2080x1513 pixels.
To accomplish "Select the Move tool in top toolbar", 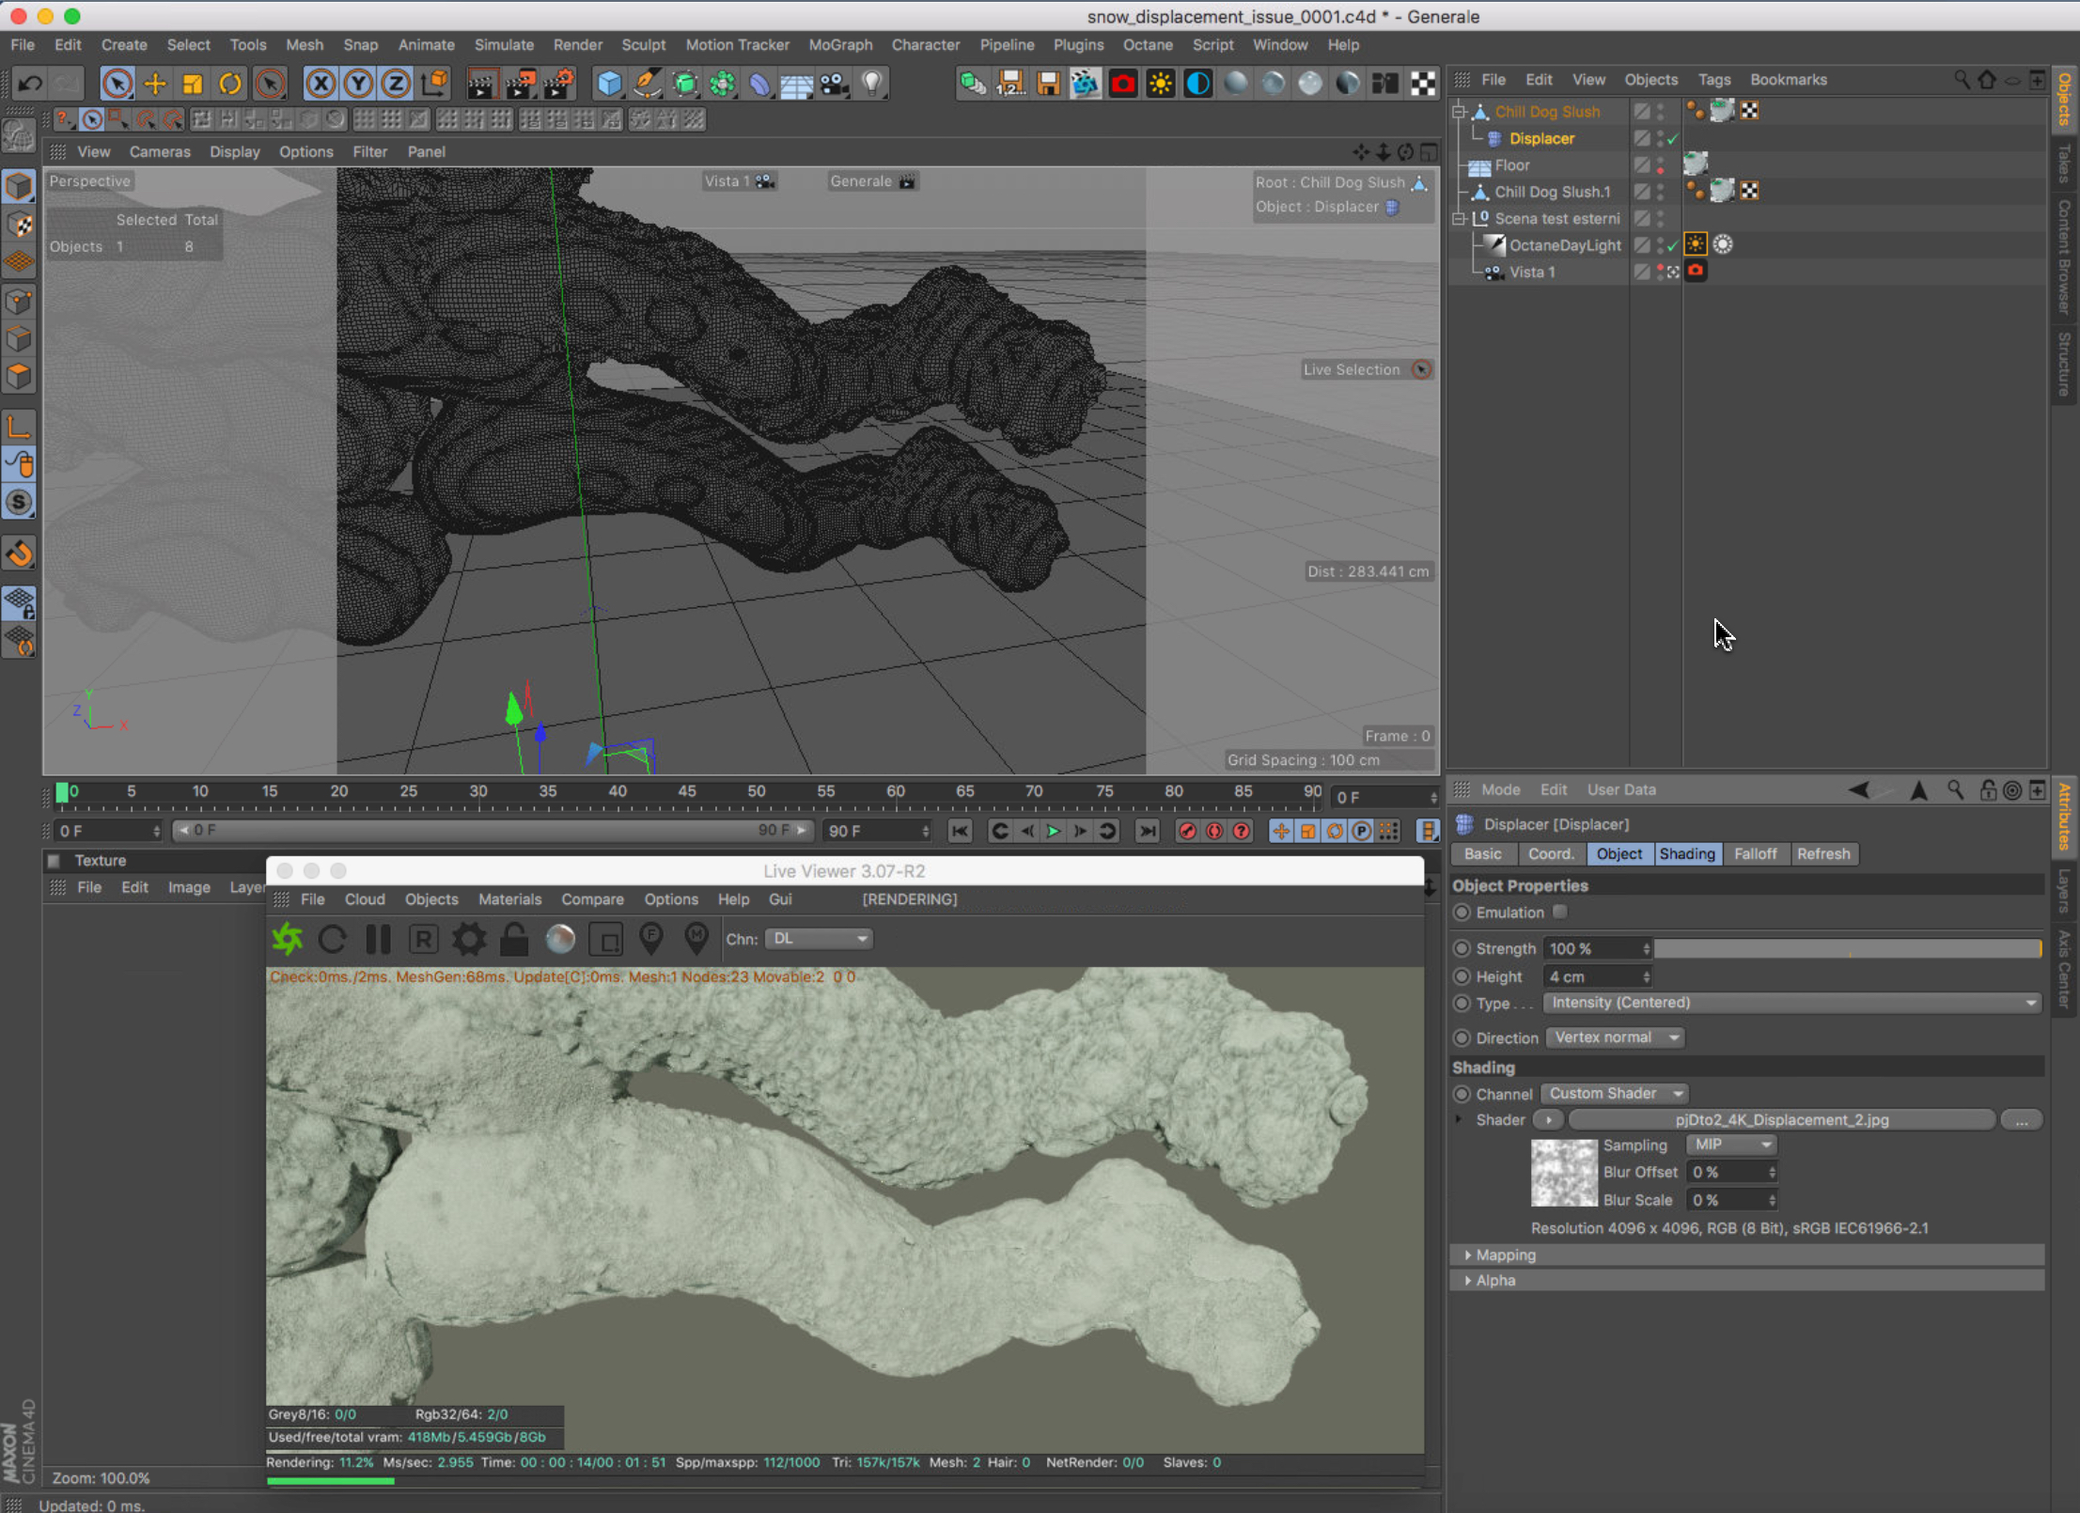I will (155, 84).
